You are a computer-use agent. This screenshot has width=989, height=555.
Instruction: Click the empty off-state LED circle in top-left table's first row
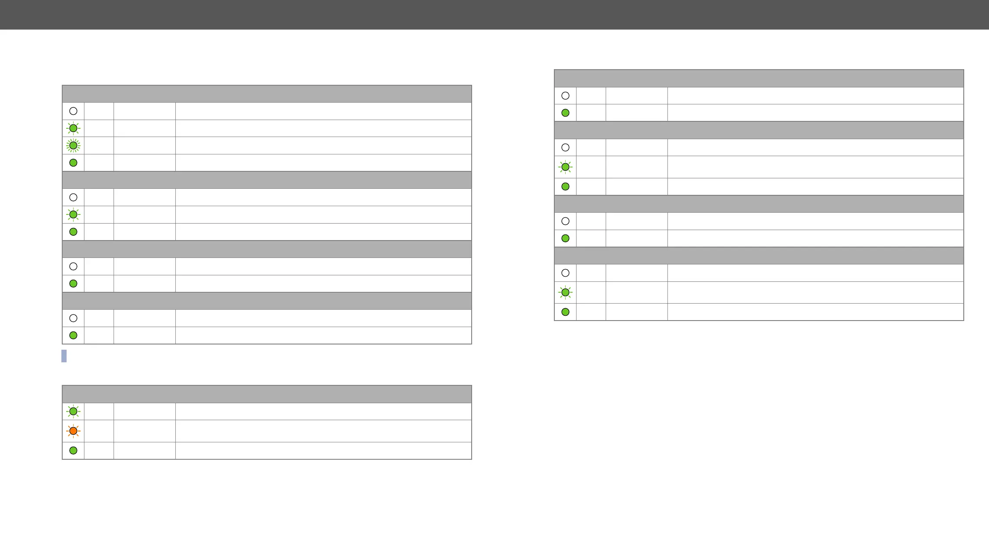pos(73,111)
